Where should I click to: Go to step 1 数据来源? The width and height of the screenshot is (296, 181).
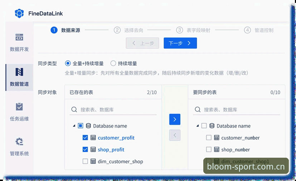click(65, 30)
